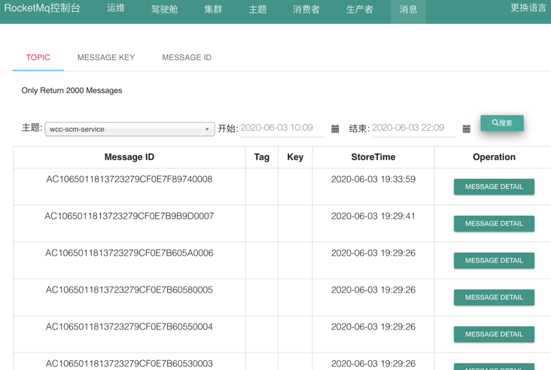
Task: View message detail for ID ending 89740008
Action: 494,187
